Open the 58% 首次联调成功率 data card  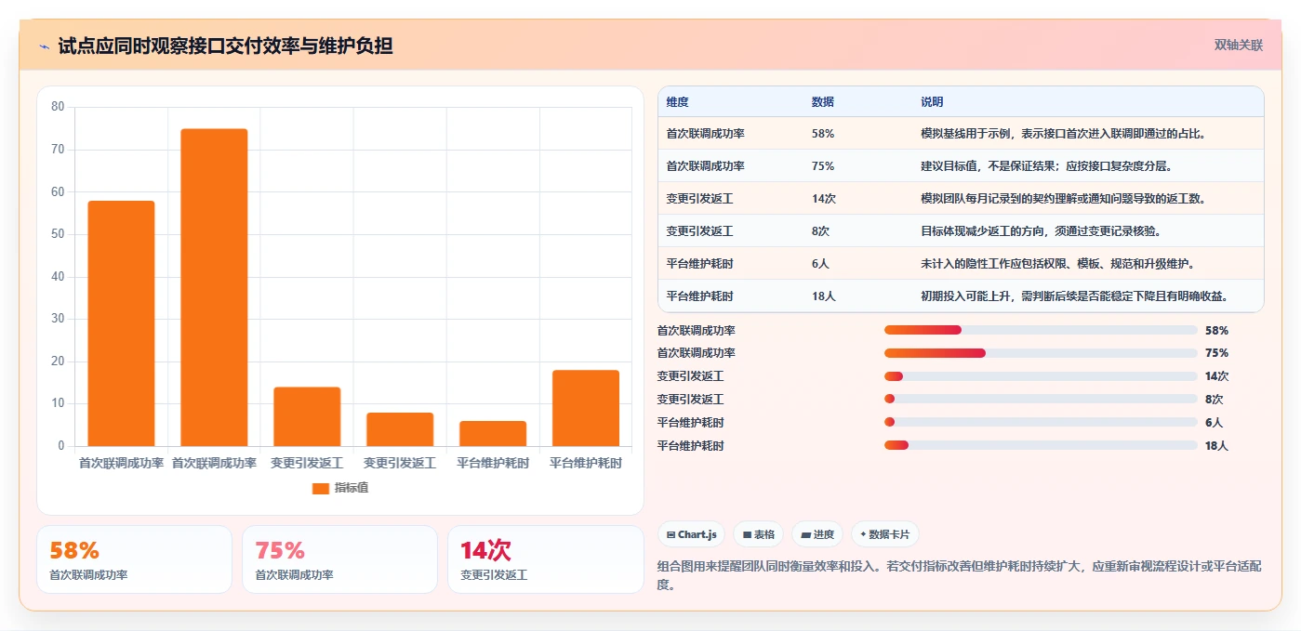(x=134, y=559)
